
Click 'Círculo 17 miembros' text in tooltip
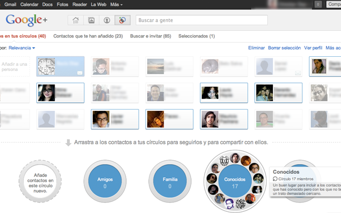(296, 179)
